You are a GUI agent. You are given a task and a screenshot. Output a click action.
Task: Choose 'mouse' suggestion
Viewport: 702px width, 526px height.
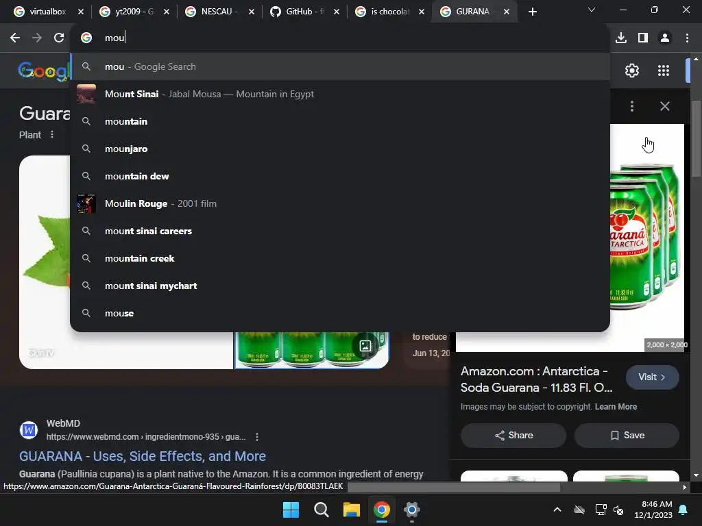[x=340, y=313]
